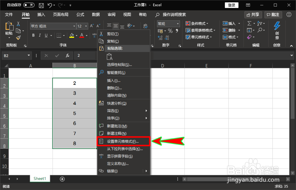Image resolution: width=296 pixels, height=190 pixels.
Task: Click the increase decimal icon
Action: pos(160,38)
